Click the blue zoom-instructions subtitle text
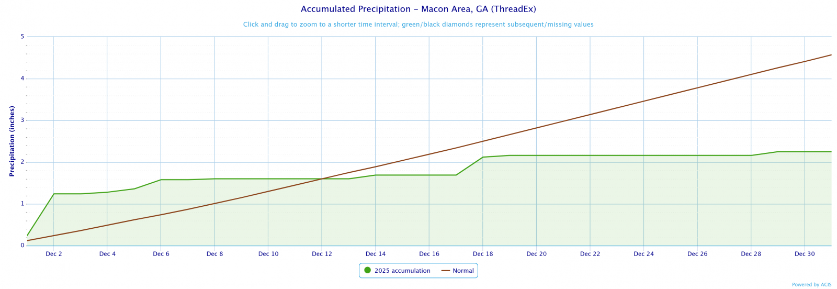The image size is (837, 289). tap(418, 25)
